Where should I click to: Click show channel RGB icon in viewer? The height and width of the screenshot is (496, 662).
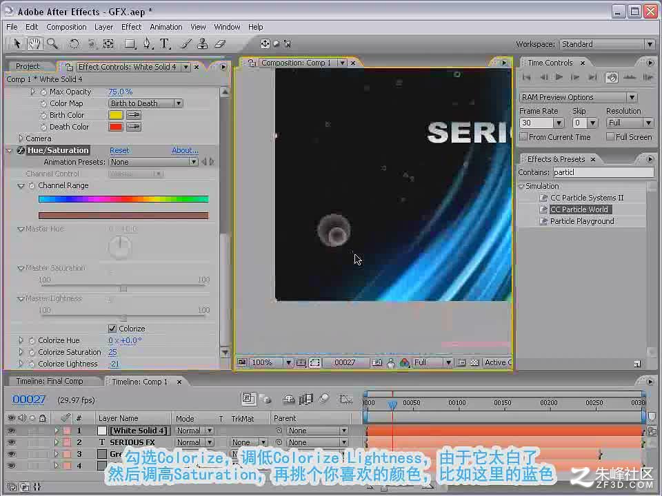click(x=405, y=362)
